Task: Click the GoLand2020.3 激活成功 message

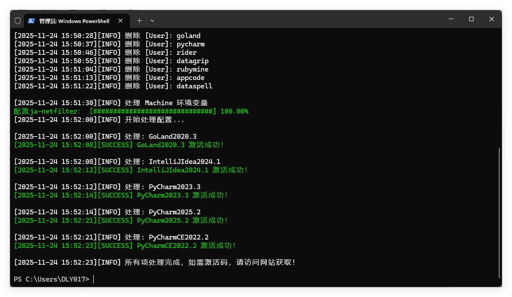Action: (119, 145)
